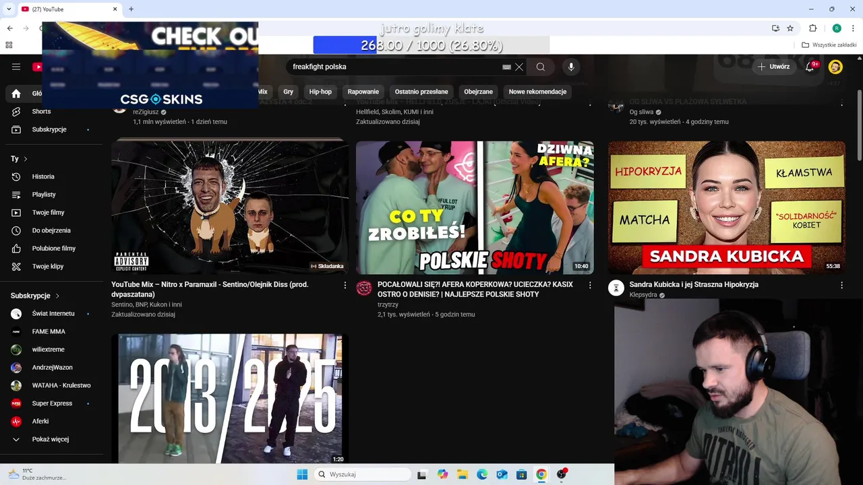Open the Chrome extensions puzzle icon
The image size is (863, 485).
pyautogui.click(x=812, y=28)
